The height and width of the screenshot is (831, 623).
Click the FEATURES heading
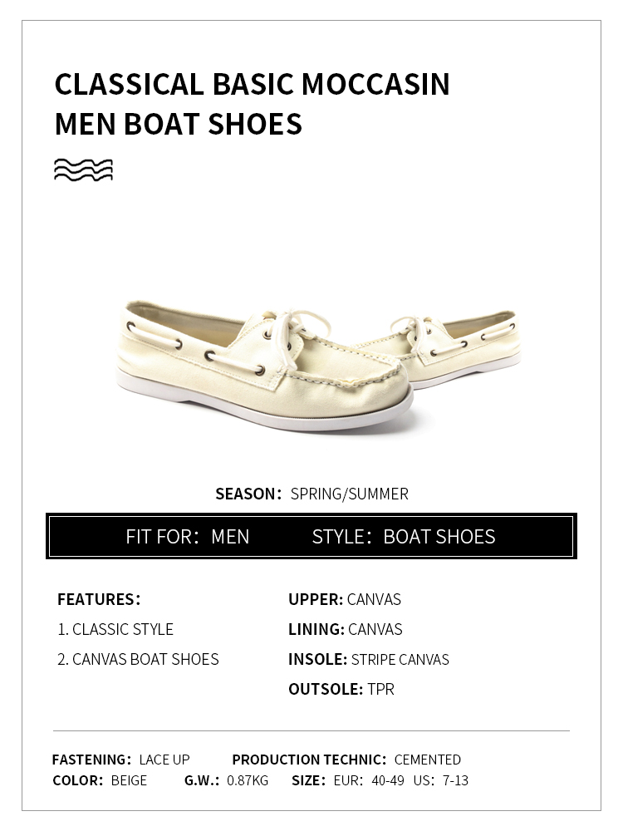coord(99,599)
